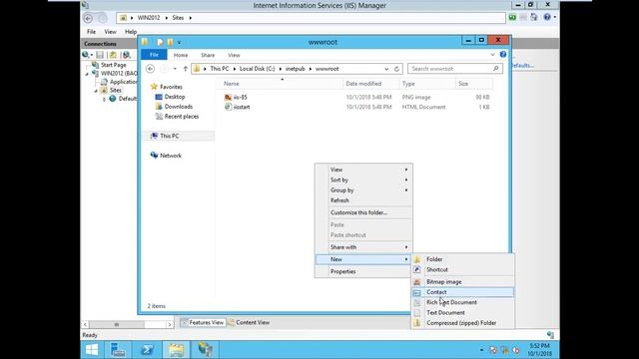This screenshot has width=639, height=359.
Task: Click the taskbar clock
Action: (x=539, y=350)
